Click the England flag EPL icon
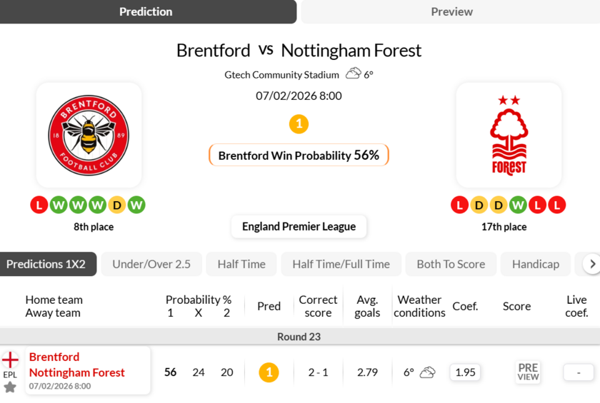 pos(10,360)
